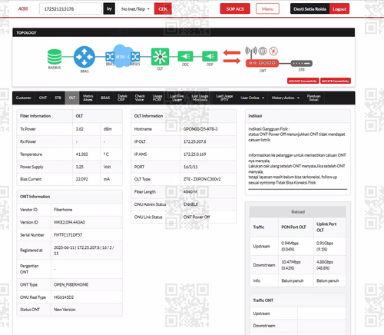Viewport: 384px width, 335px height.
Task: Click the IP AMS value 172.25.0.169
Action: point(194,154)
